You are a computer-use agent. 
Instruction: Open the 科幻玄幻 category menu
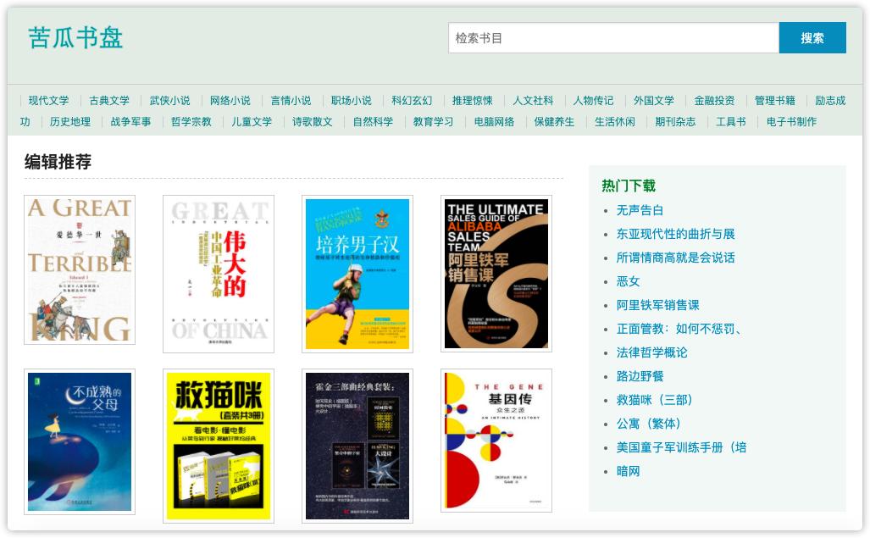pos(412,100)
